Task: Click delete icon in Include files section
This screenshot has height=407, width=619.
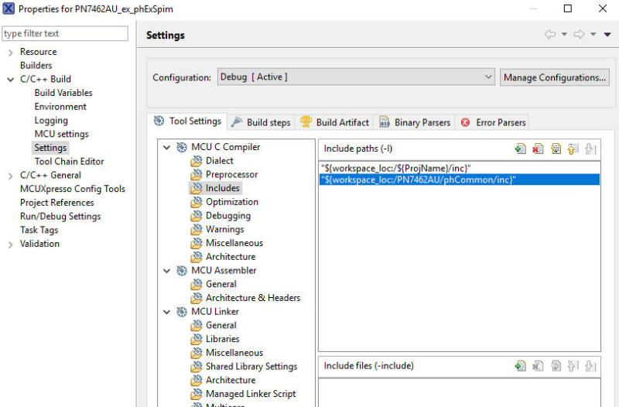Action: click(x=538, y=366)
